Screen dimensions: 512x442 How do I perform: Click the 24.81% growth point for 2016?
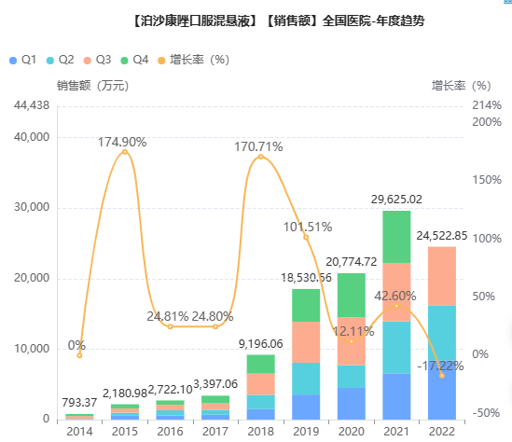click(x=170, y=326)
